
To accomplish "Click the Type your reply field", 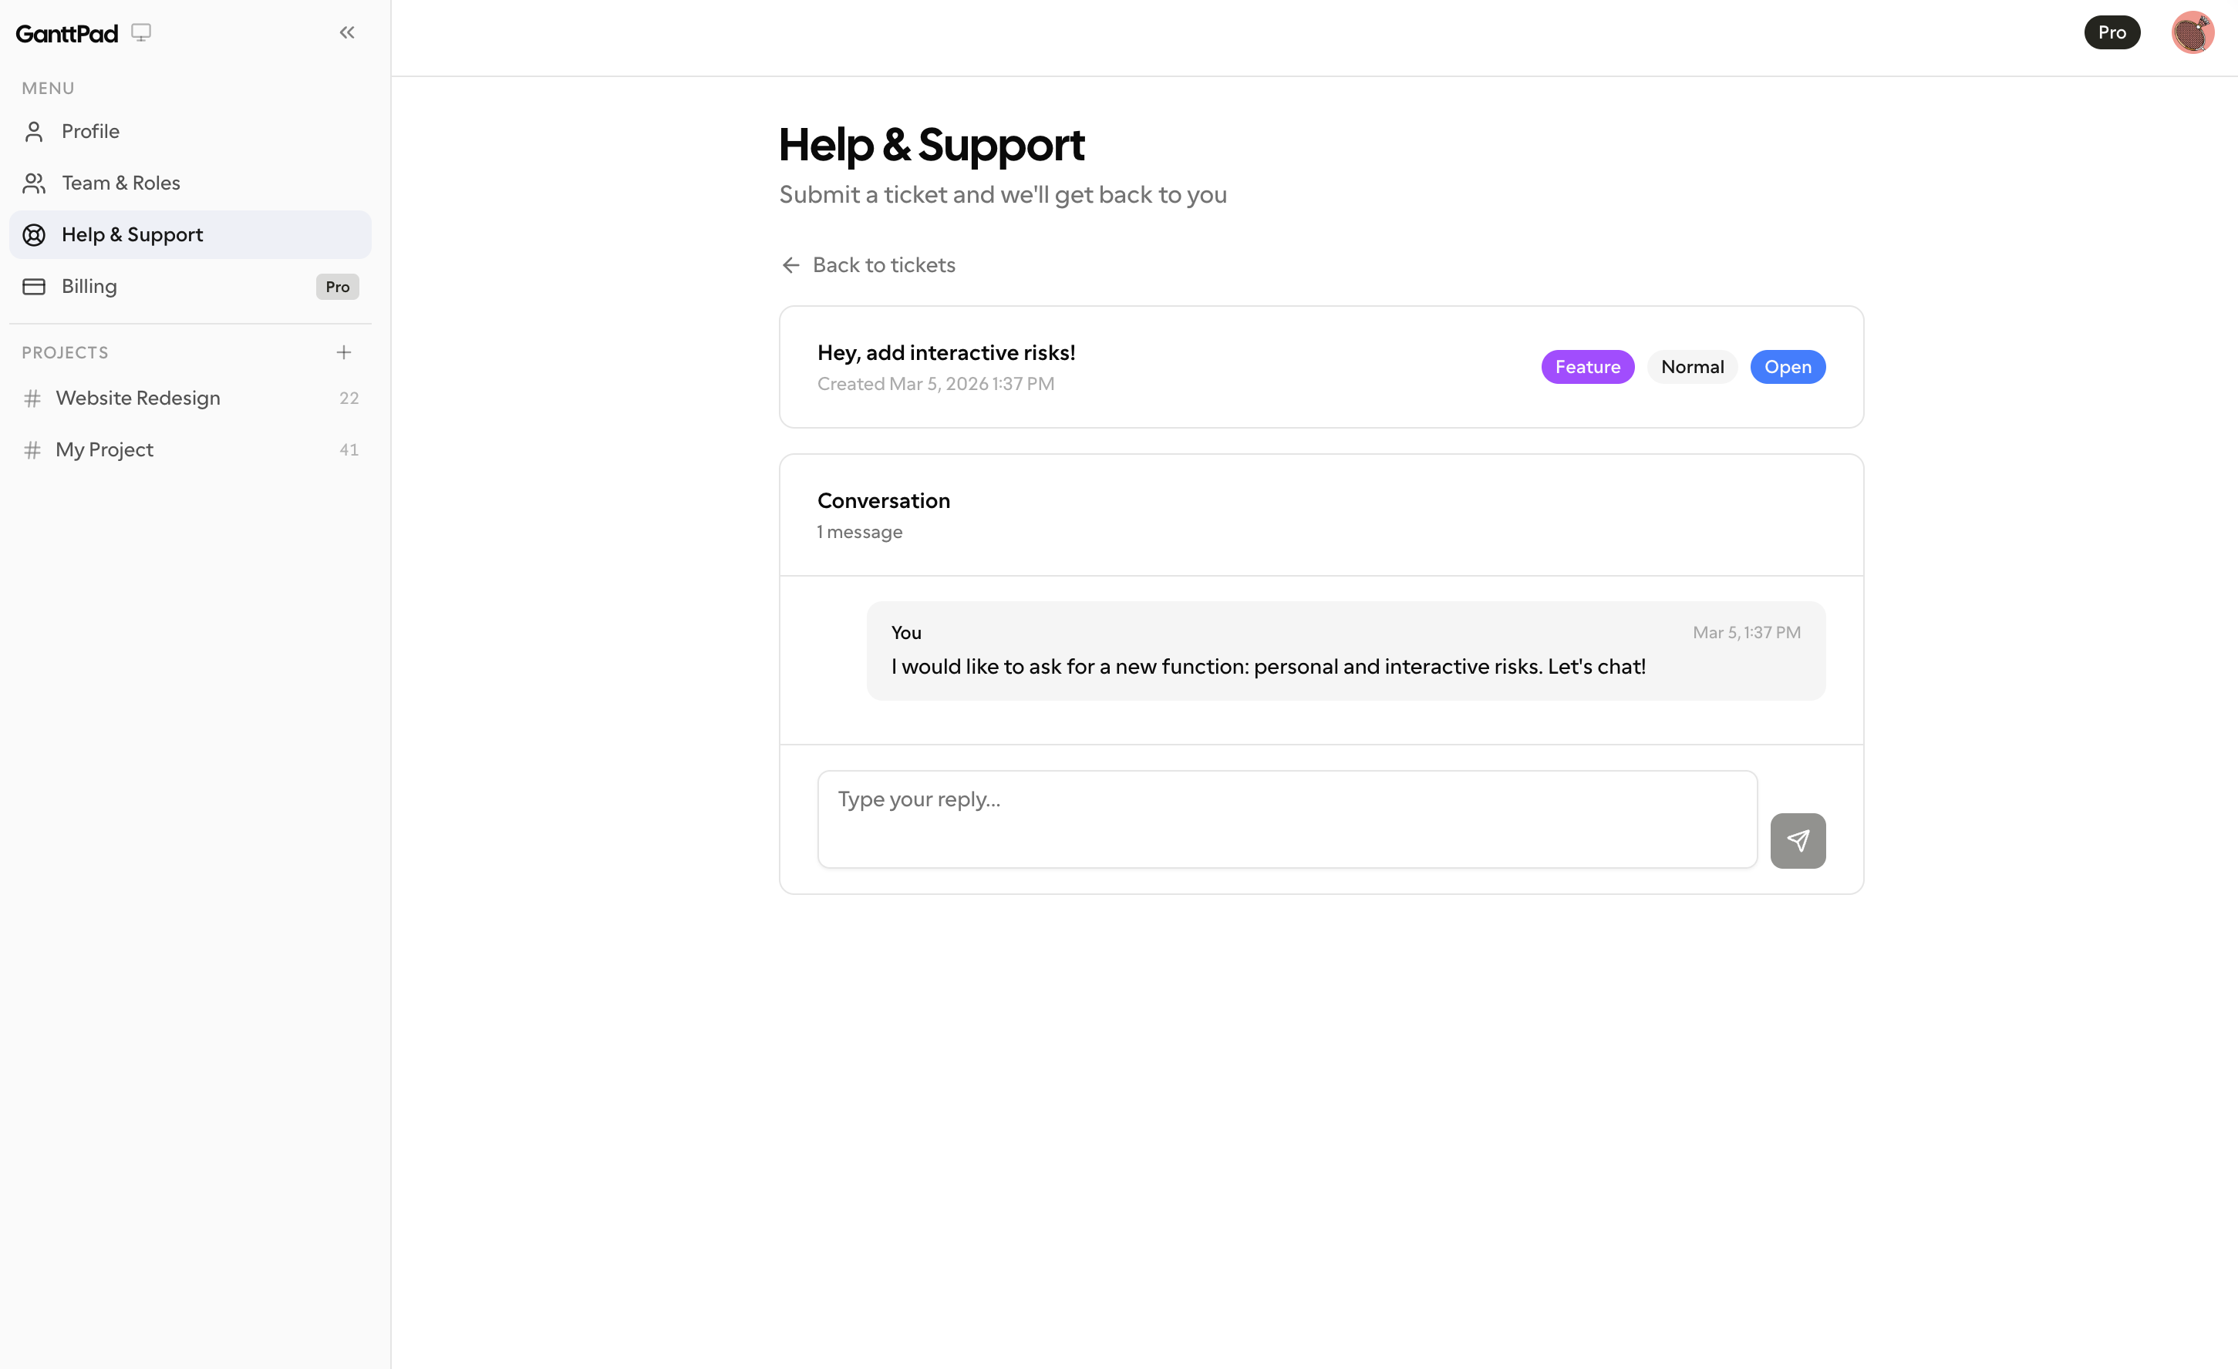I will [x=1286, y=817].
